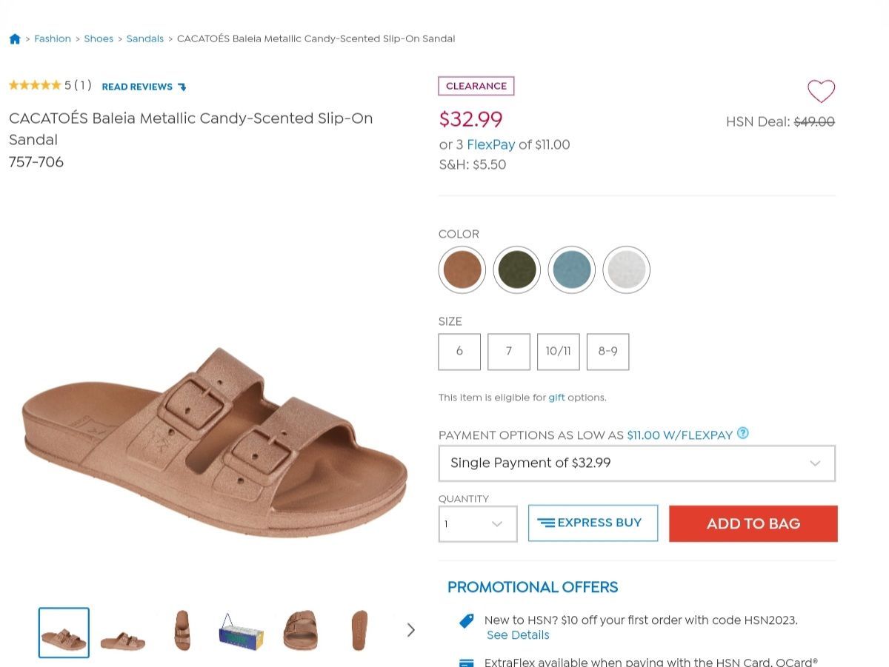Open the Sandals breadcrumb category
Viewport: 889px width, 667px height.
145,38
